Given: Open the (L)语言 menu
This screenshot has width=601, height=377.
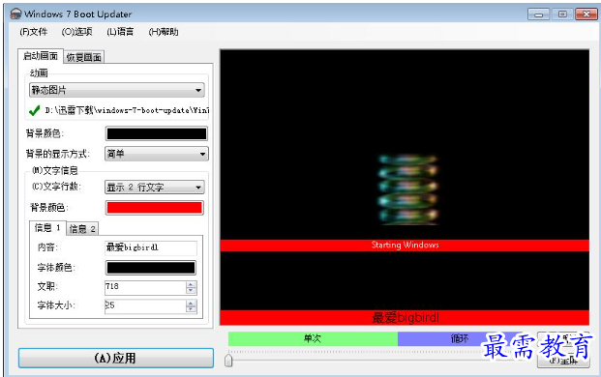Looking at the screenshot, I should (120, 32).
